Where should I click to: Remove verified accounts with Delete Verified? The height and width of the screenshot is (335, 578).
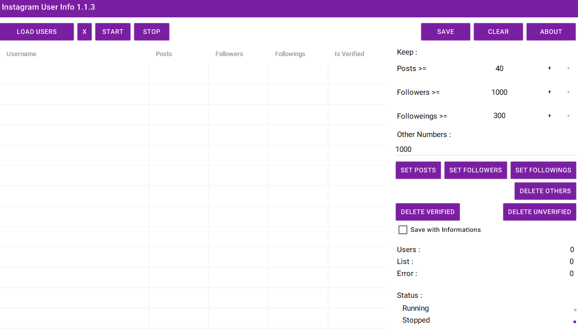point(428,212)
